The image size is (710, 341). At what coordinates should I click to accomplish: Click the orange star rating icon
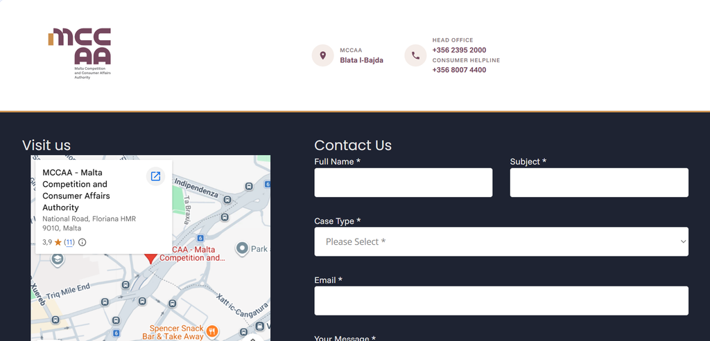58,242
